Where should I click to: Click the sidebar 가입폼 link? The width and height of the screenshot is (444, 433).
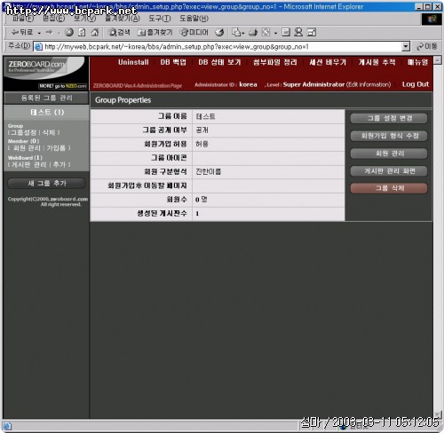56,148
